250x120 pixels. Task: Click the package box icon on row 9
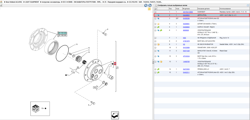click(158, 44)
